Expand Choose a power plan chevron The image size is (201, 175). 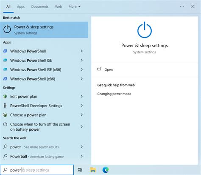click(82, 115)
